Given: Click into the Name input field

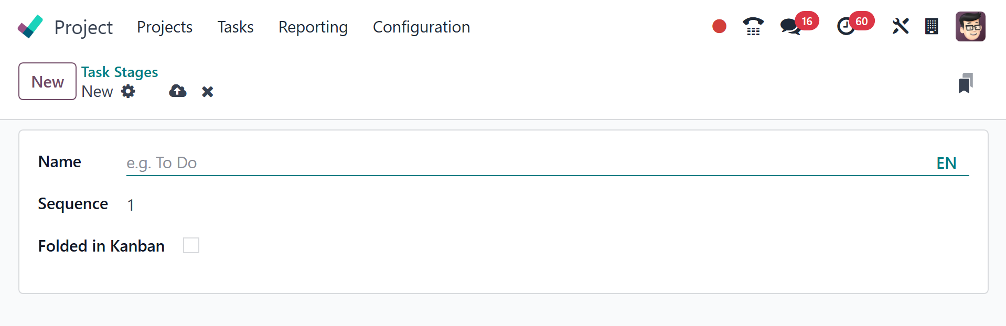Looking at the screenshot, I should [x=525, y=163].
